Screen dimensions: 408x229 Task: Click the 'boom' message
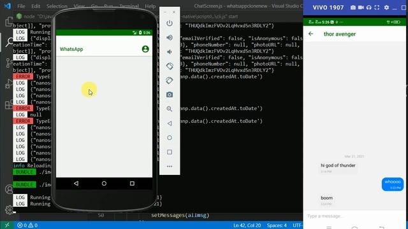click(x=326, y=200)
